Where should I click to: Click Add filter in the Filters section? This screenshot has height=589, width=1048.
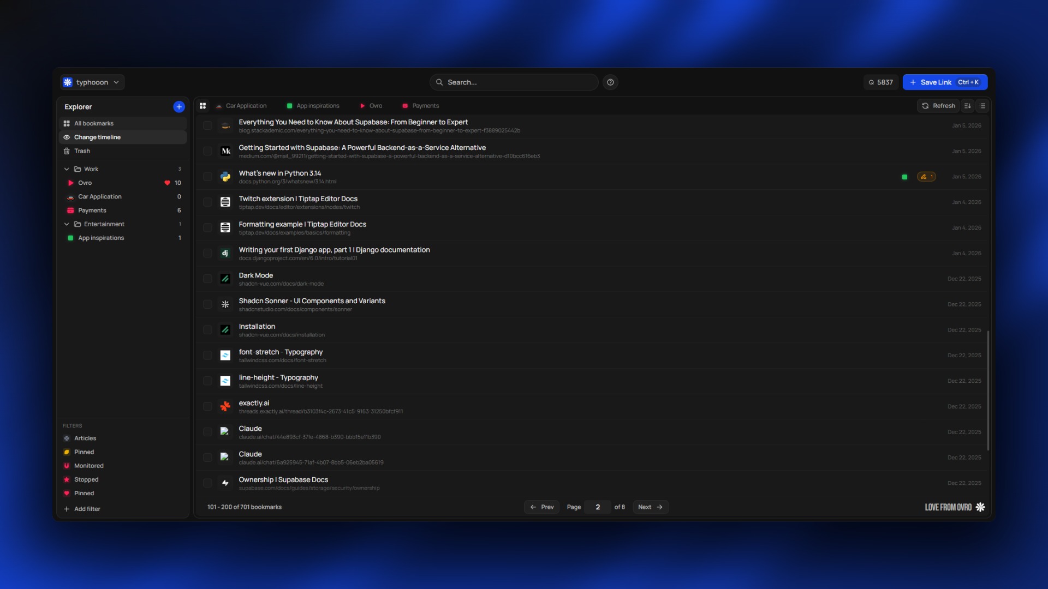point(82,509)
